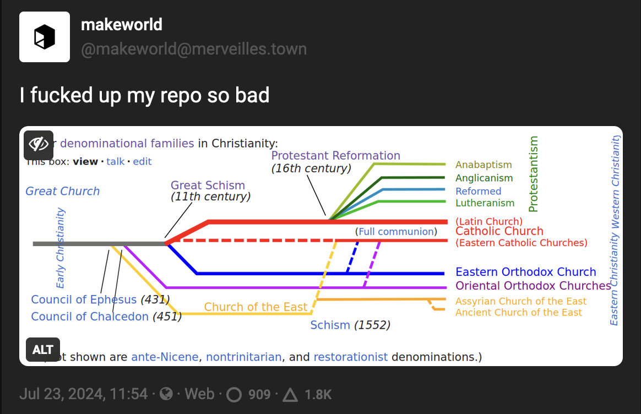
Task: Open the makeworld display name
Action: (x=122, y=25)
